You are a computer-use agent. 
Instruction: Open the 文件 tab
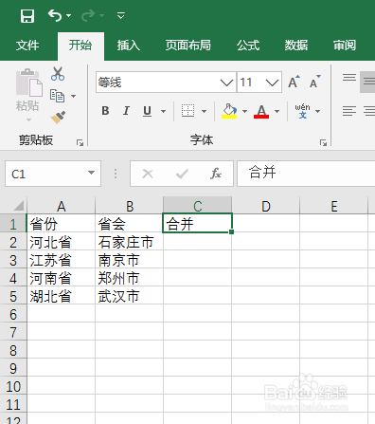click(27, 46)
